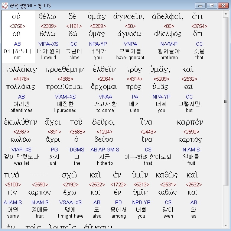The width and height of the screenshot is (231, 231).
Task: Click the morphology code VSAA--XS
Action: pyautogui.click(x=71, y=202)
